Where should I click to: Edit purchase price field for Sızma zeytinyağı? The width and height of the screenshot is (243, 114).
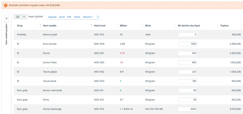click(x=188, y=109)
